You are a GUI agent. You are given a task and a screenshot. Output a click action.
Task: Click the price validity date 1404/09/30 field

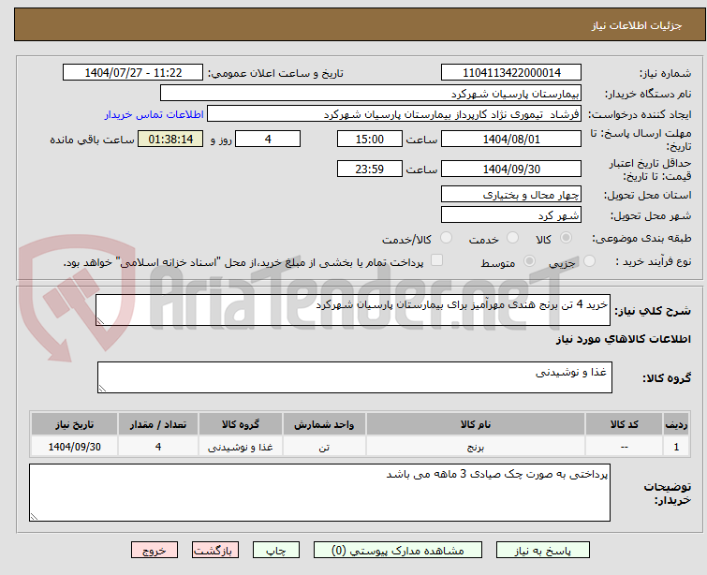(x=511, y=169)
